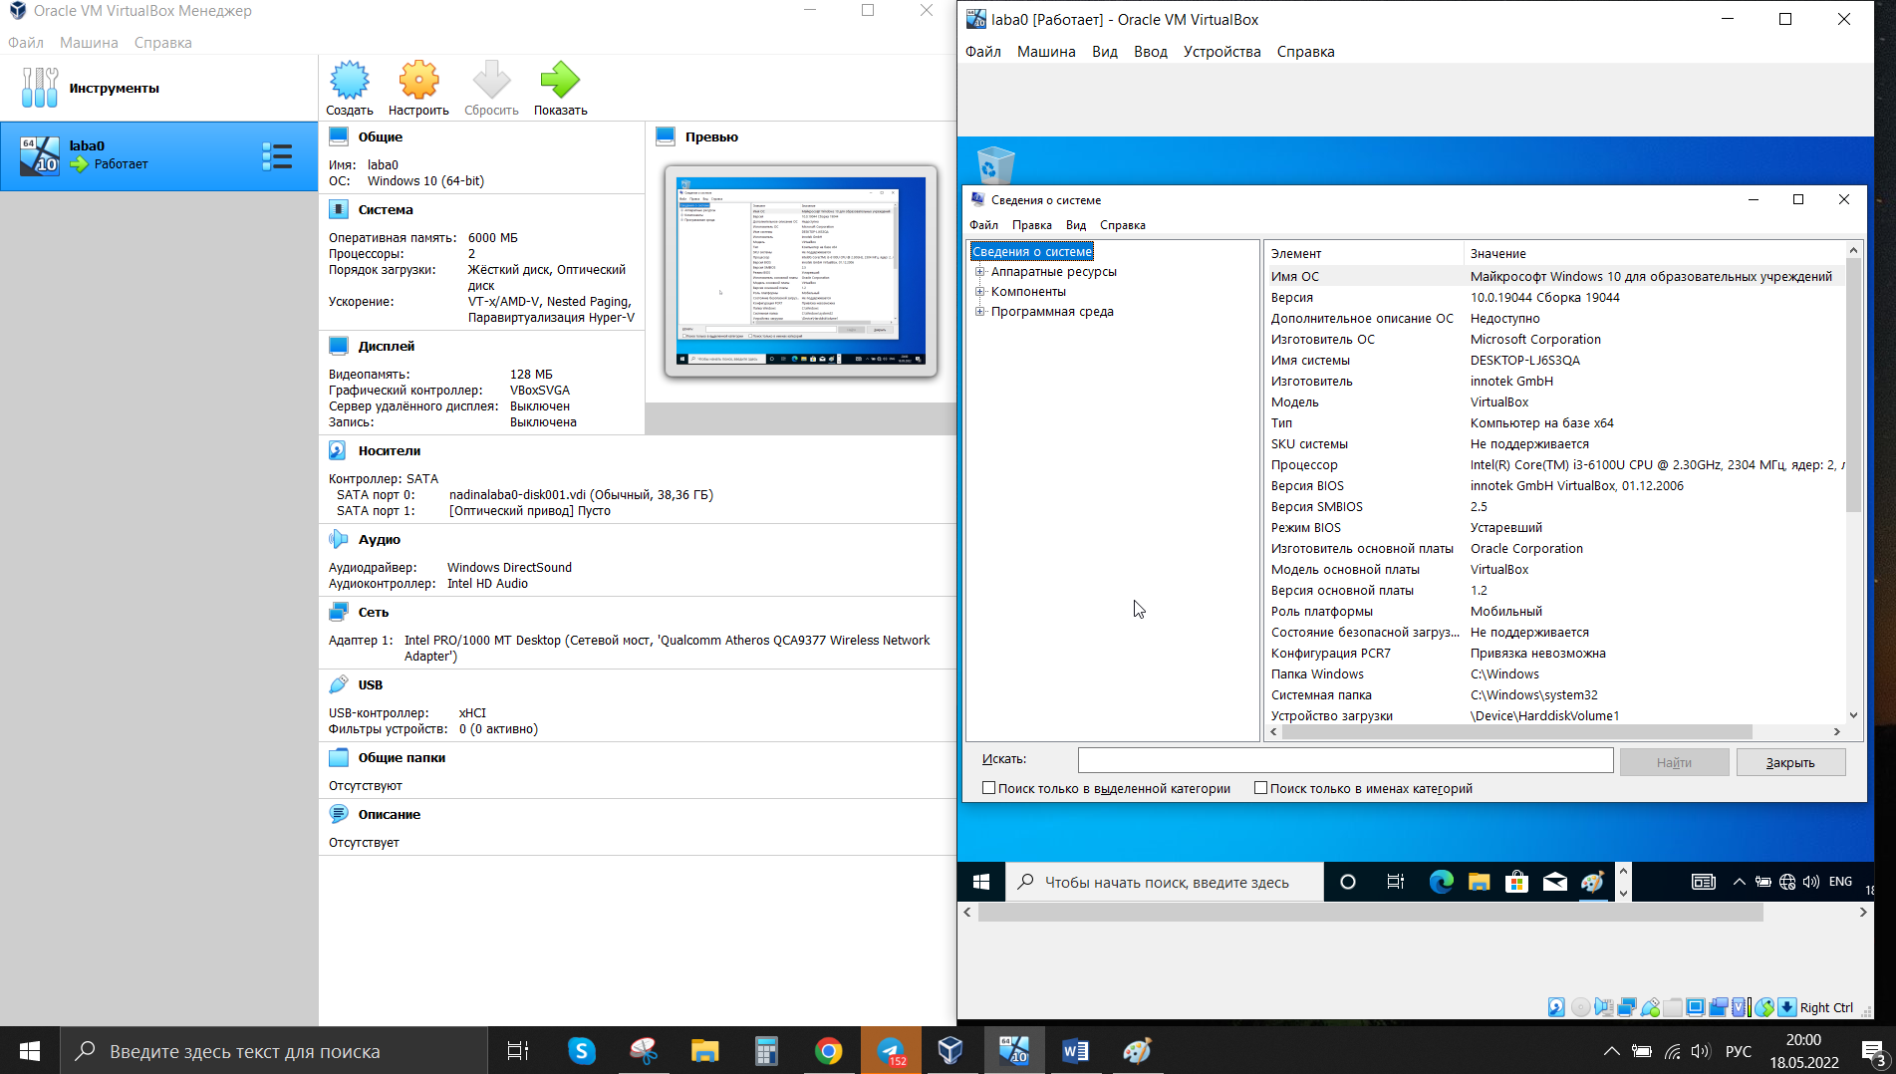Image resolution: width=1896 pixels, height=1074 pixels.
Task: Open Google Chrome from host taskbar
Action: 828,1050
